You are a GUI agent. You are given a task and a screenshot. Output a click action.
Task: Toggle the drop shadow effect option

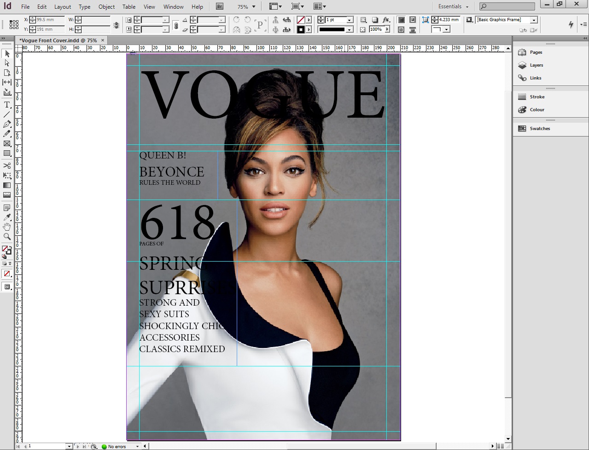coord(375,20)
